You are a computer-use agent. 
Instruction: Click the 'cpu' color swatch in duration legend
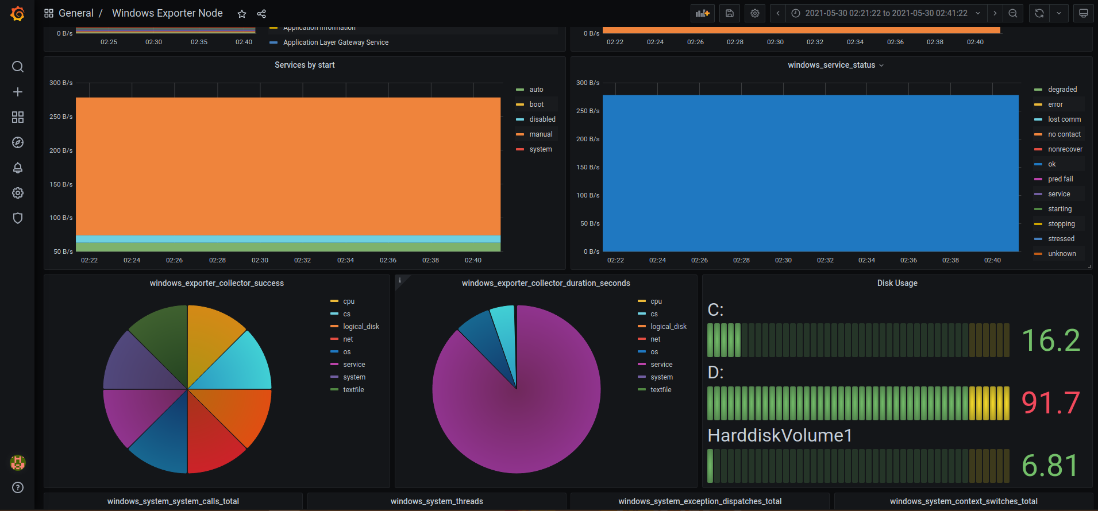point(642,301)
